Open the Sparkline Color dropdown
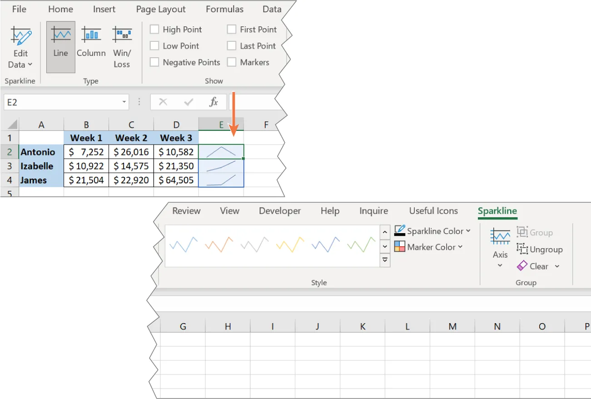This screenshot has width=591, height=399. tap(432, 231)
